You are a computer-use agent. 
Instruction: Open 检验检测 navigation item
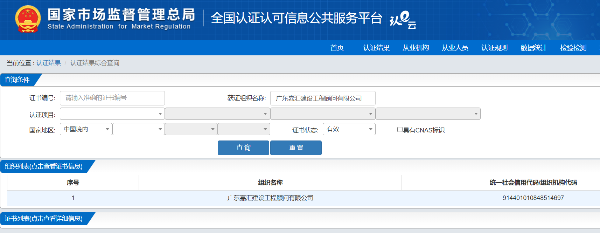click(573, 48)
